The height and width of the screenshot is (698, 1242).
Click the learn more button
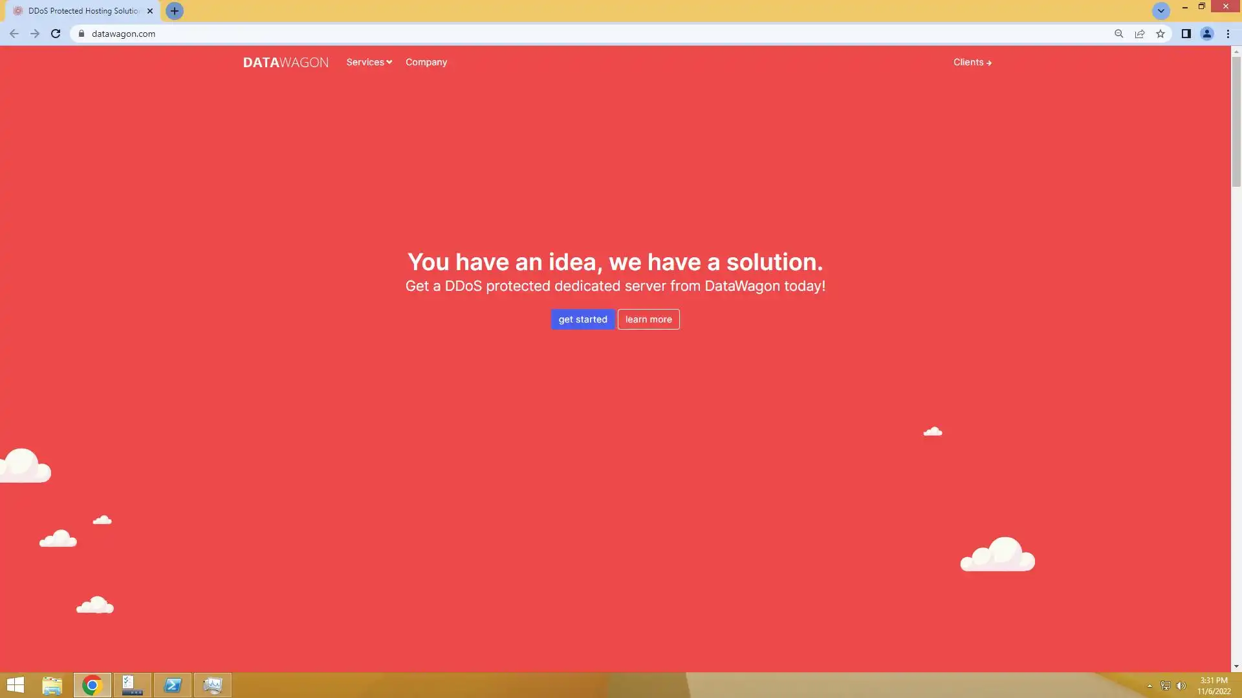tap(648, 319)
